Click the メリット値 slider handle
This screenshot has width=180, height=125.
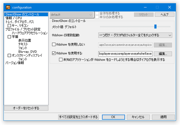(155, 27)
